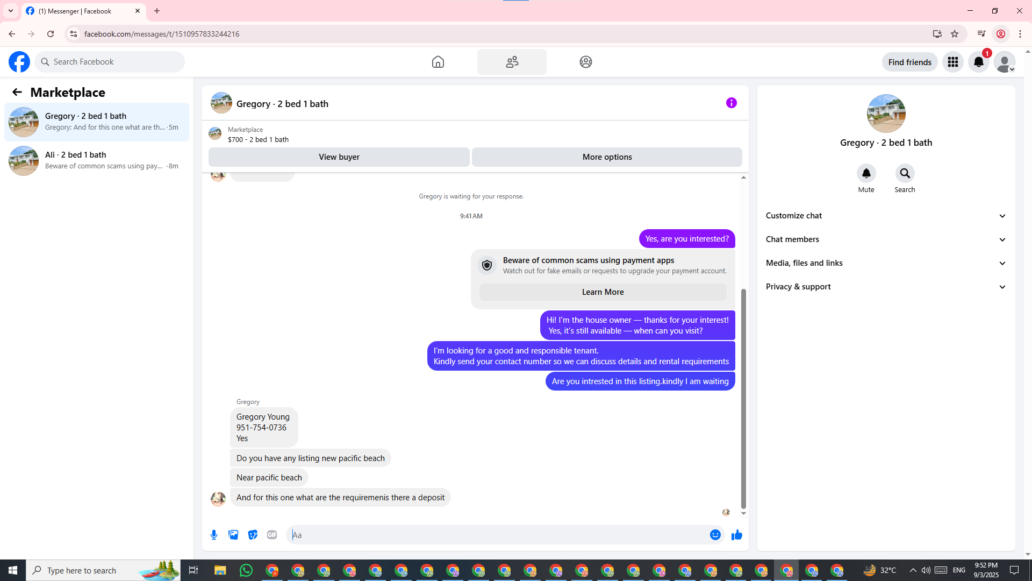Open the WhatsApp taskbar icon
Viewport: 1032px width, 581px height.
pyautogui.click(x=246, y=570)
